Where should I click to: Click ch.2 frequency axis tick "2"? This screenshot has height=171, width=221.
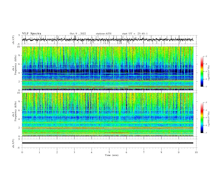[x=20, y=128]
